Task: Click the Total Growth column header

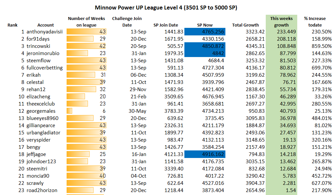Action: click(245, 25)
